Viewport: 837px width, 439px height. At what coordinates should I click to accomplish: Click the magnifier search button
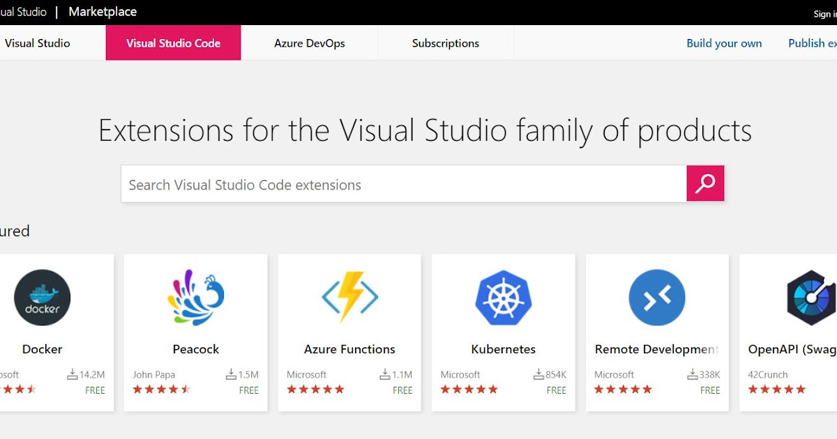[705, 183]
